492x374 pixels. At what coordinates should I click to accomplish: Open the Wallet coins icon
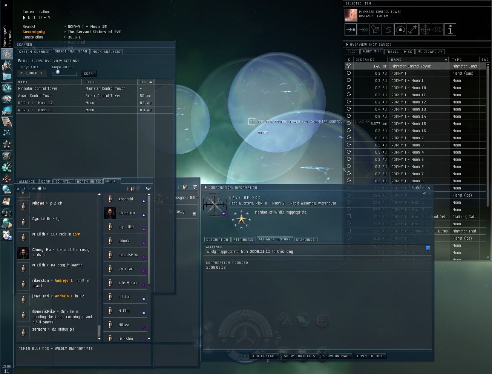click(x=7, y=167)
